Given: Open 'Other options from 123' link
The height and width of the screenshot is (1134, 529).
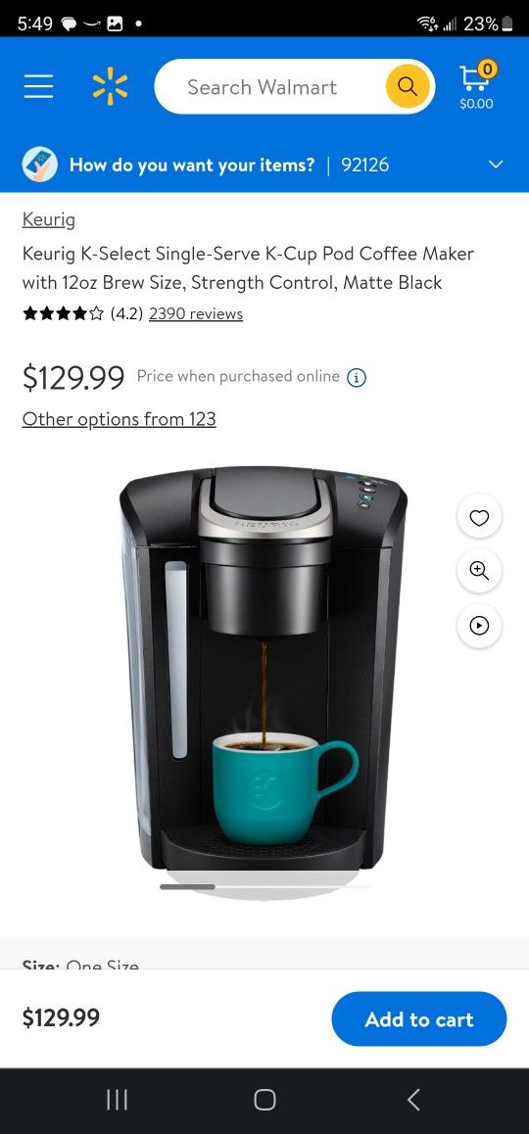Looking at the screenshot, I should click(x=120, y=419).
